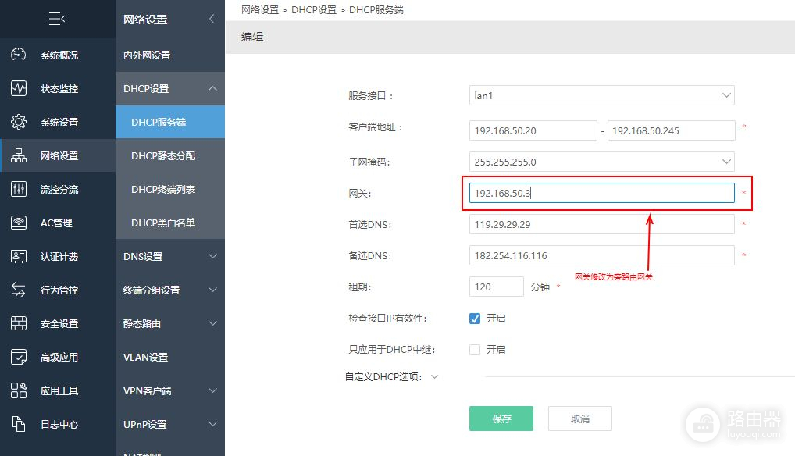The width and height of the screenshot is (795, 456).
Task: Open AC管理 wireless icon
Action: tap(19, 223)
